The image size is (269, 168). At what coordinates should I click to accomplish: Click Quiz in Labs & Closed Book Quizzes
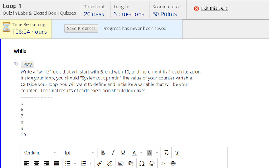click(39, 13)
